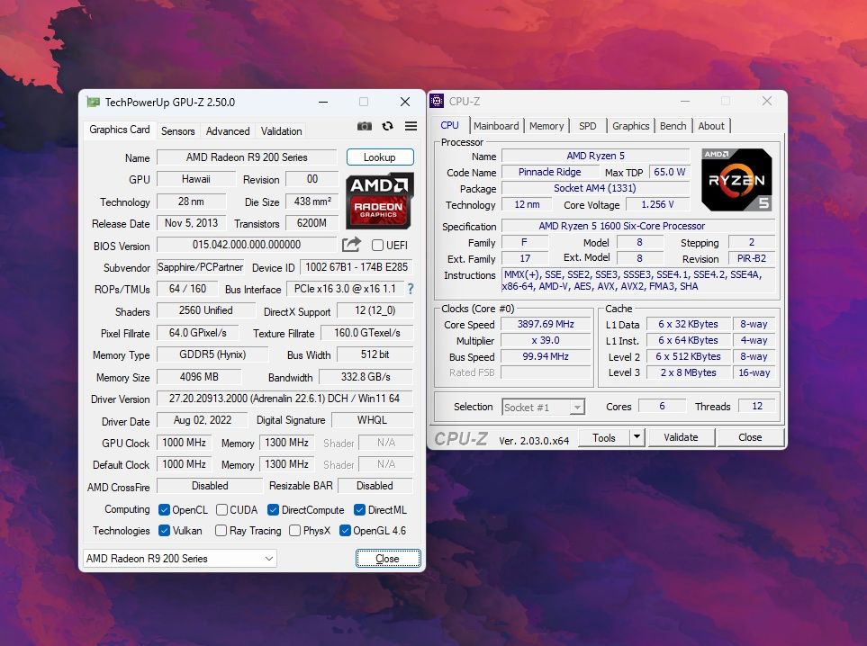Open the CPU-Z Mainboard tab
The image size is (867, 646).
coord(496,126)
